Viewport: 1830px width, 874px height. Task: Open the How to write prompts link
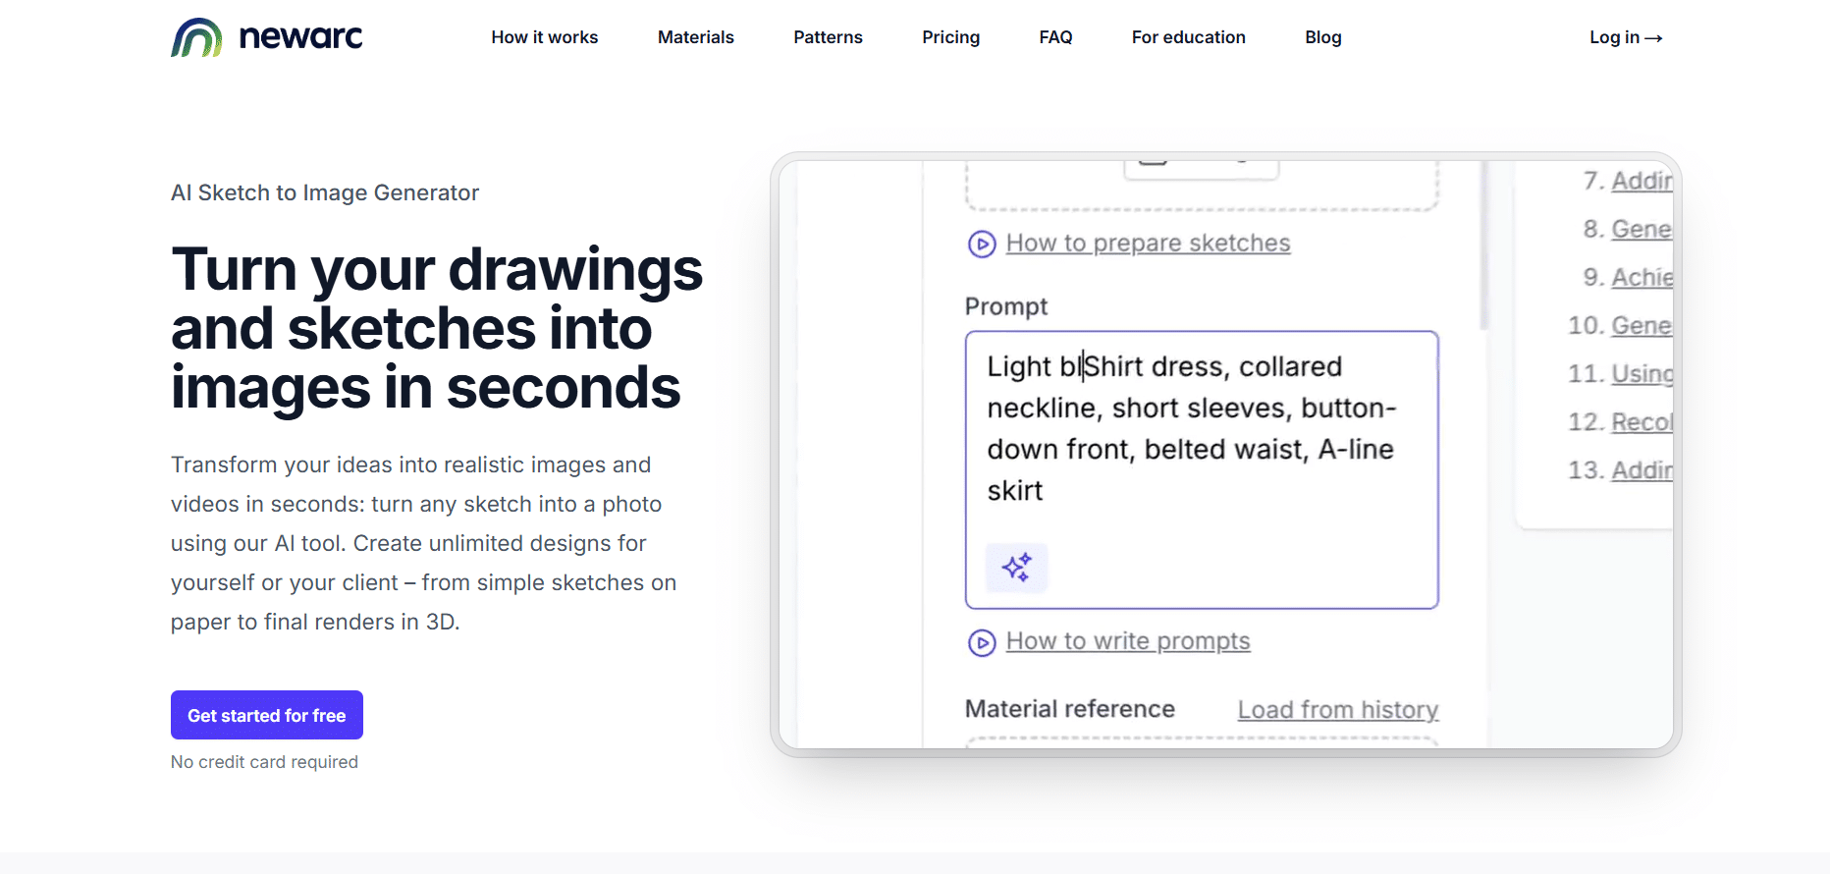(x=1128, y=641)
